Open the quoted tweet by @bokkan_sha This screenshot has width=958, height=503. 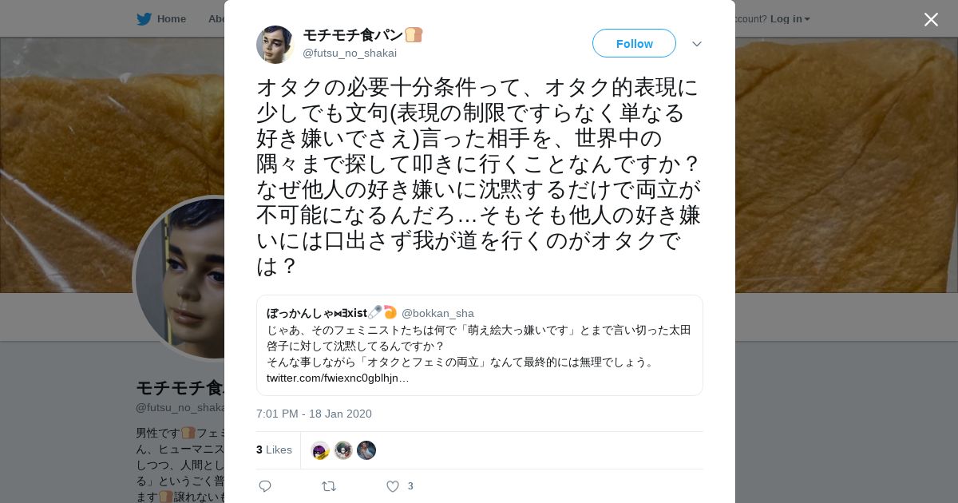[x=480, y=345]
